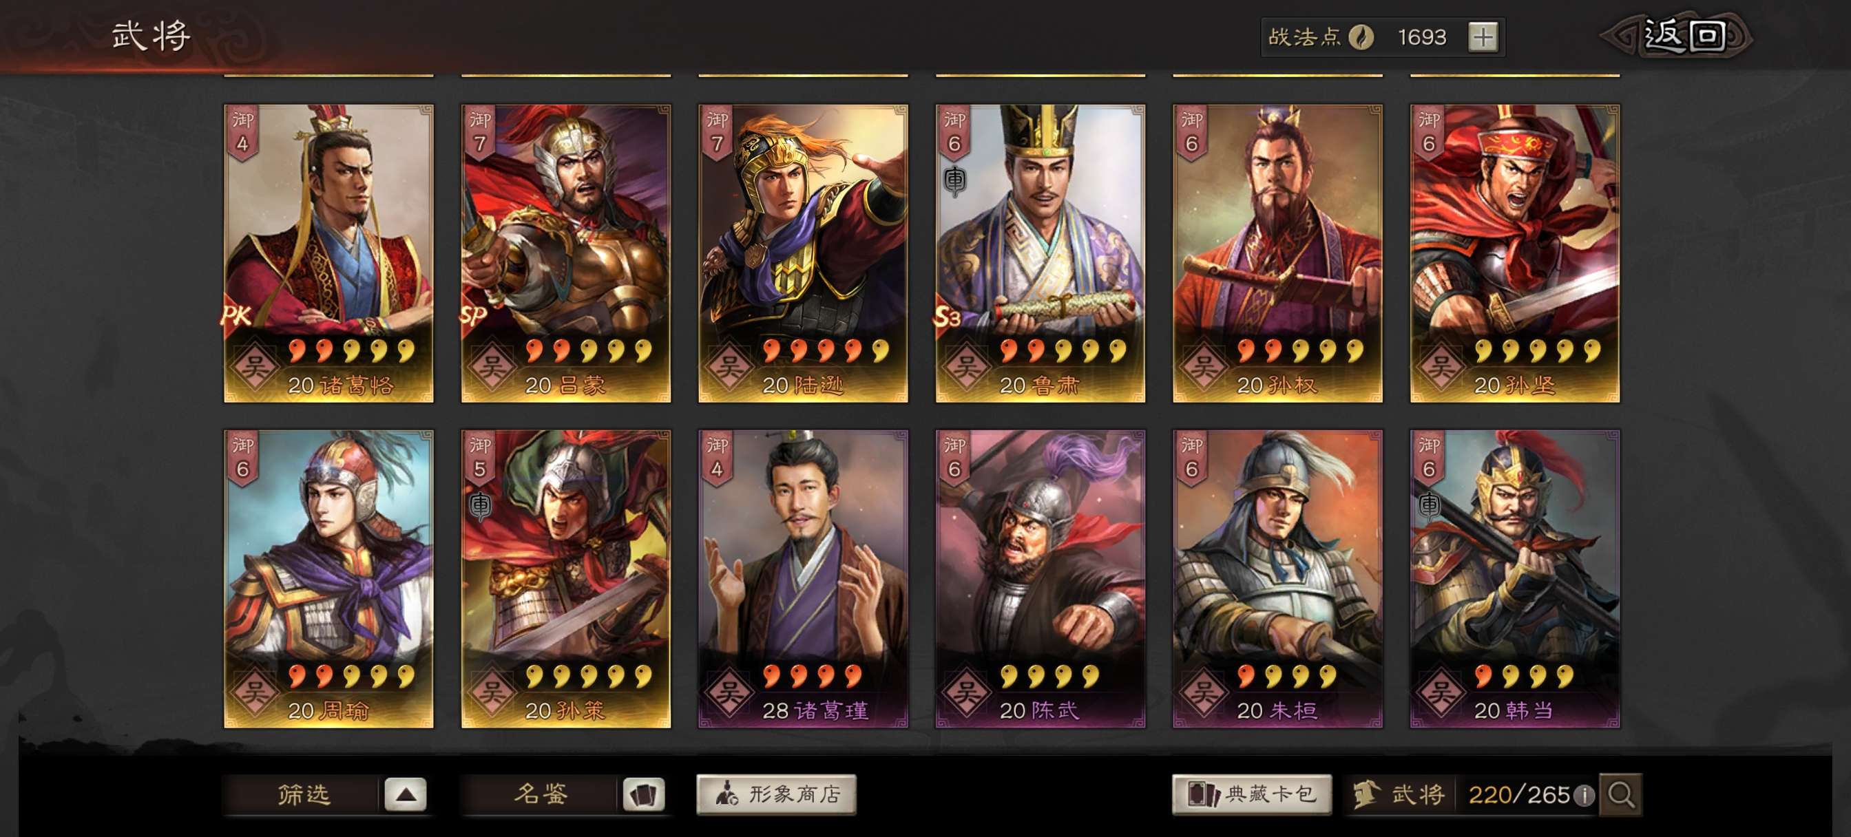Open the 形象商店 shop
Image resolution: width=1851 pixels, height=837 pixels.
[776, 794]
